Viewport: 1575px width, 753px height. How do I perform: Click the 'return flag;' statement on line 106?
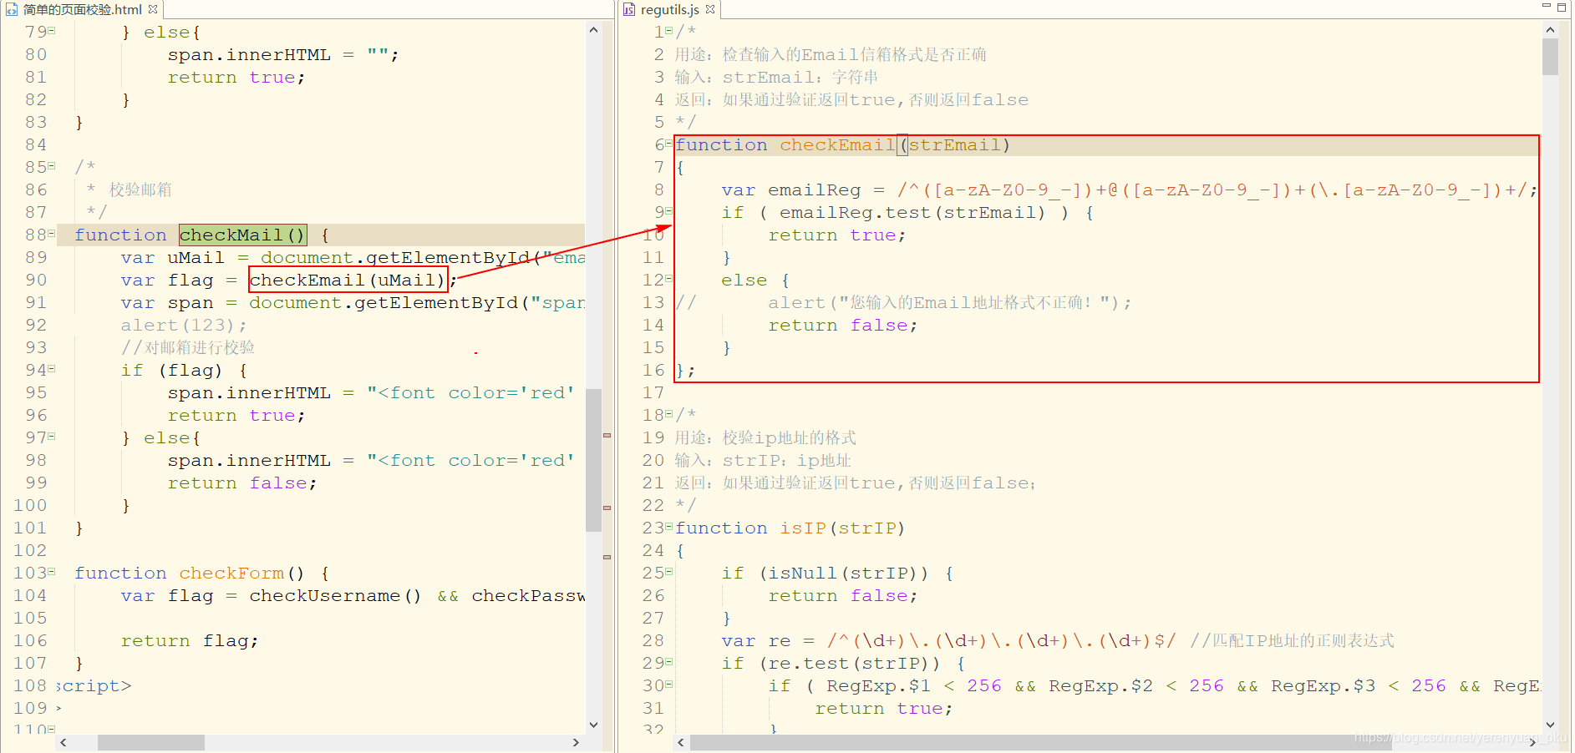[x=190, y=640]
